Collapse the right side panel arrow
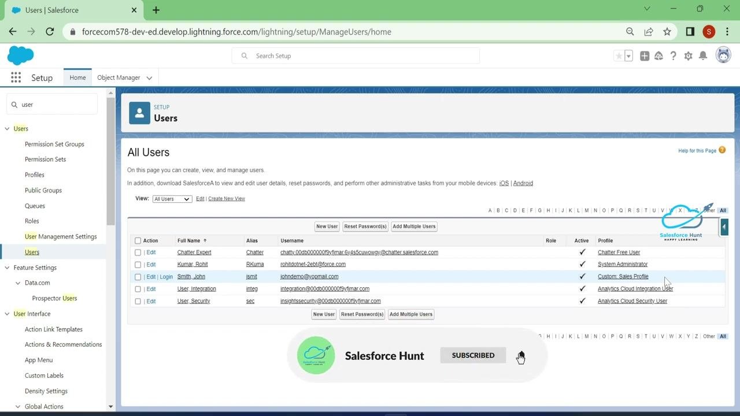 [724, 227]
